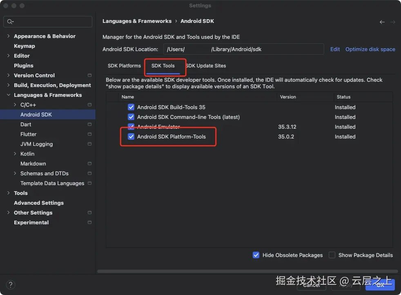
Task: Click project-level icon beside JVM Logging
Action: click(x=89, y=144)
